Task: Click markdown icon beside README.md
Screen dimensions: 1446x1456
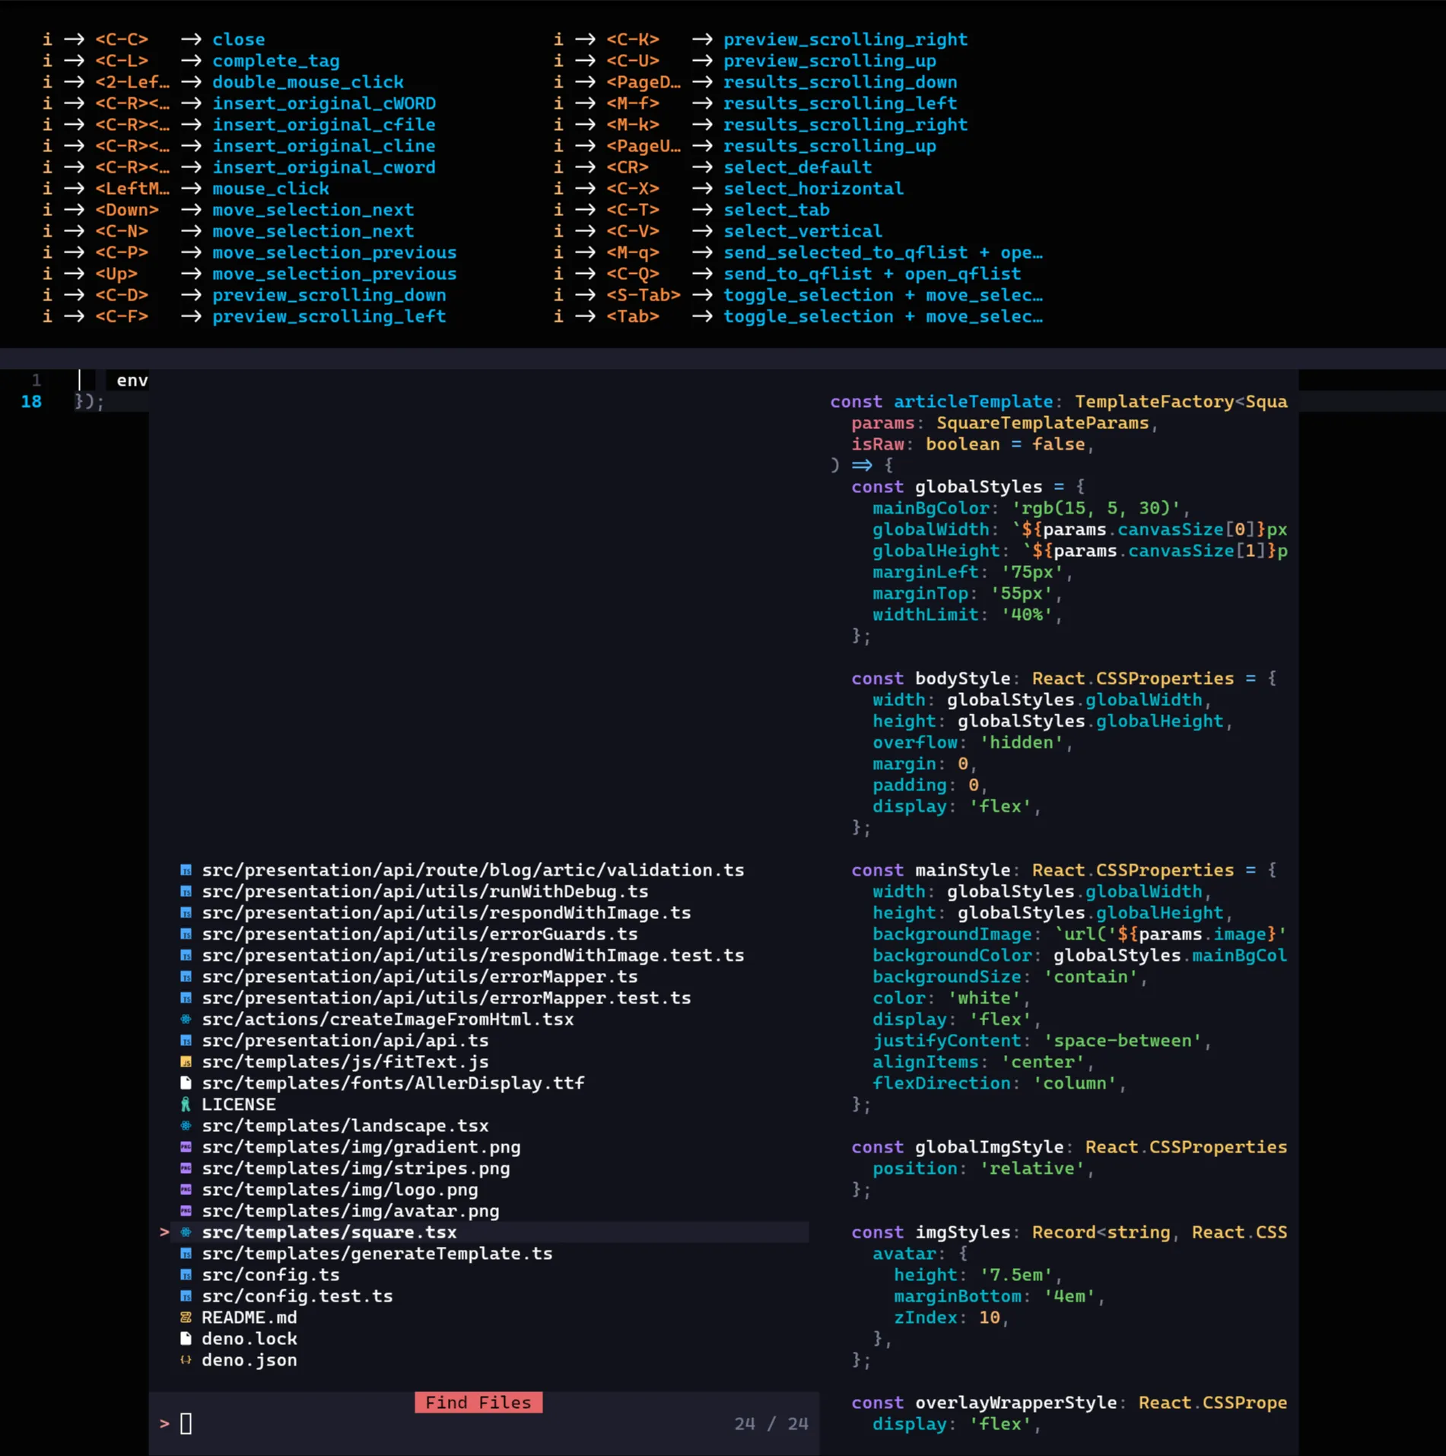Action: [x=186, y=1318]
